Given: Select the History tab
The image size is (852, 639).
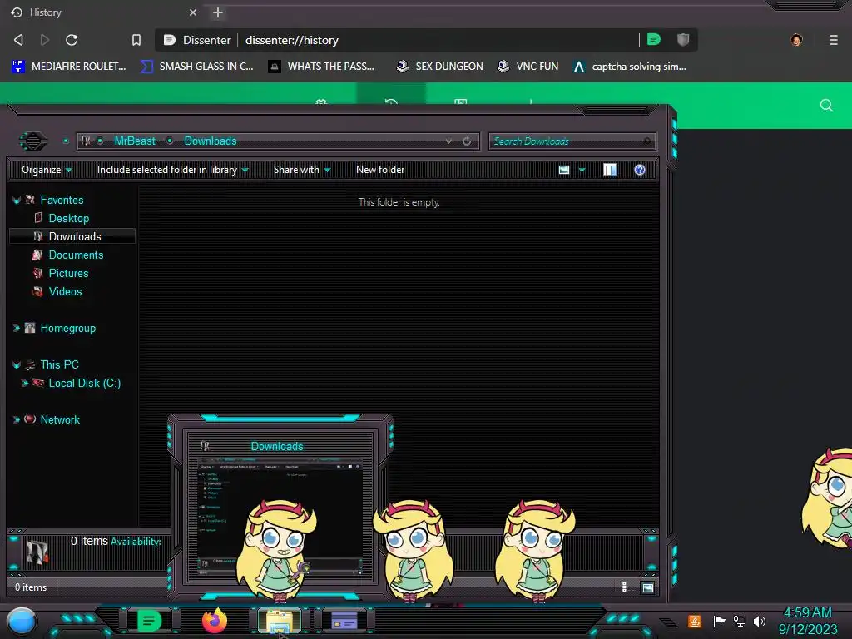Looking at the screenshot, I should [x=103, y=12].
